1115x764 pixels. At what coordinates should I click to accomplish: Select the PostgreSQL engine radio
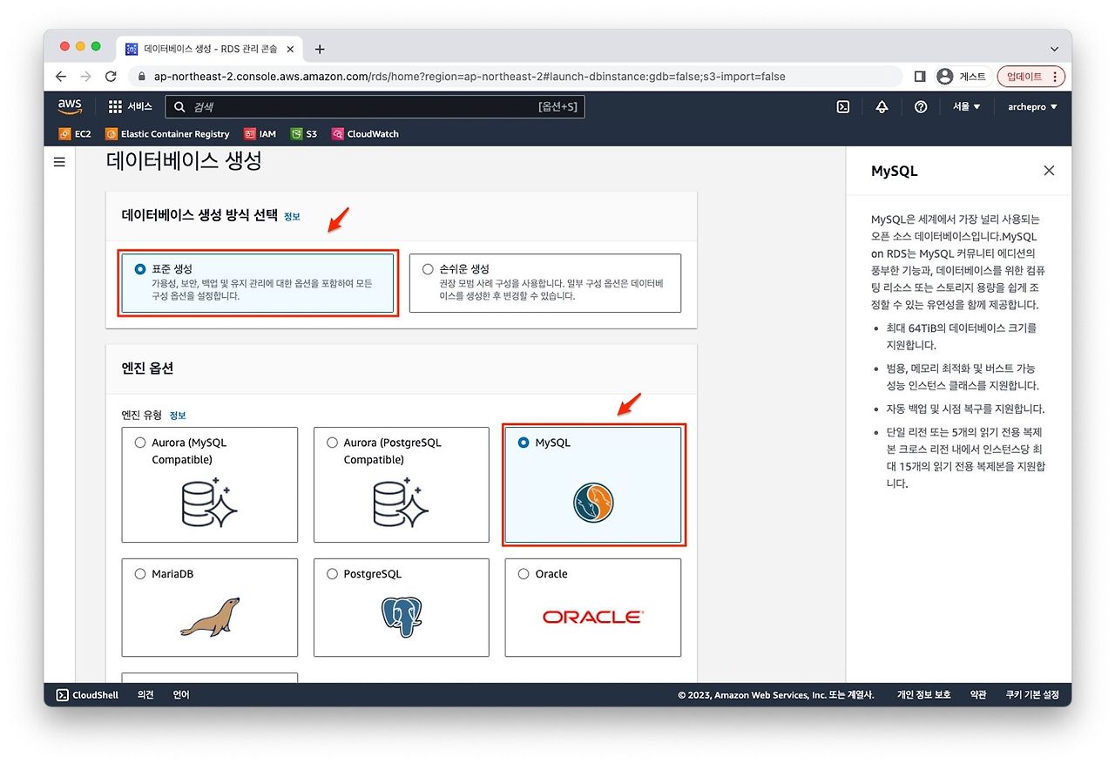pos(332,574)
